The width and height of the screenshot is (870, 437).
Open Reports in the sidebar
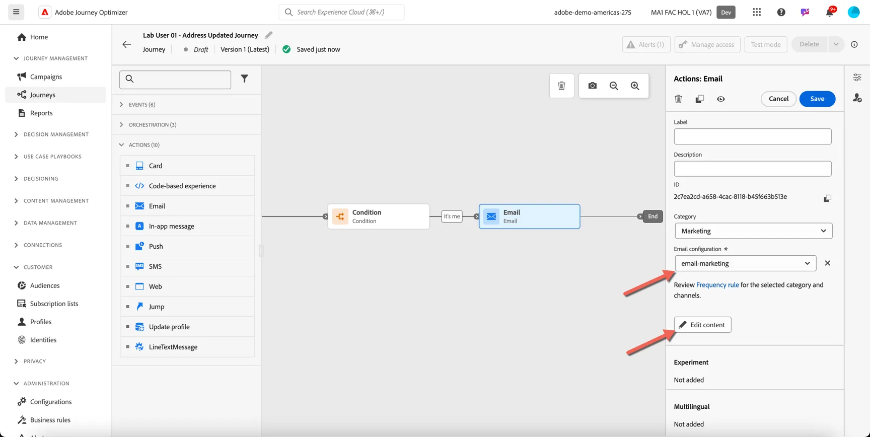click(41, 113)
